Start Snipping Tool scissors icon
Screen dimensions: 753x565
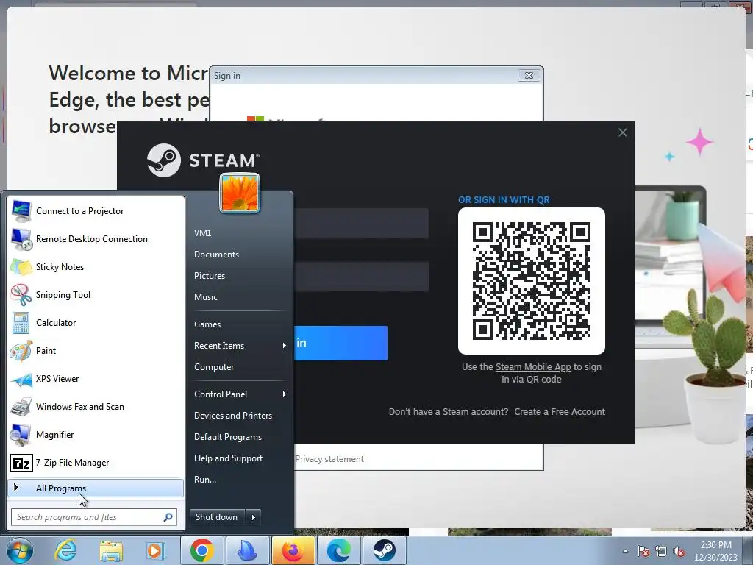click(x=21, y=295)
